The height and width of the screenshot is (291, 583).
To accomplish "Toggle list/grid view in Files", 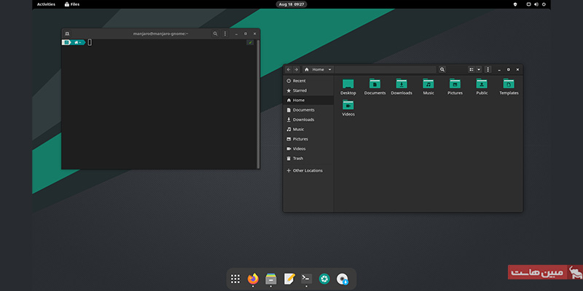I will click(472, 69).
